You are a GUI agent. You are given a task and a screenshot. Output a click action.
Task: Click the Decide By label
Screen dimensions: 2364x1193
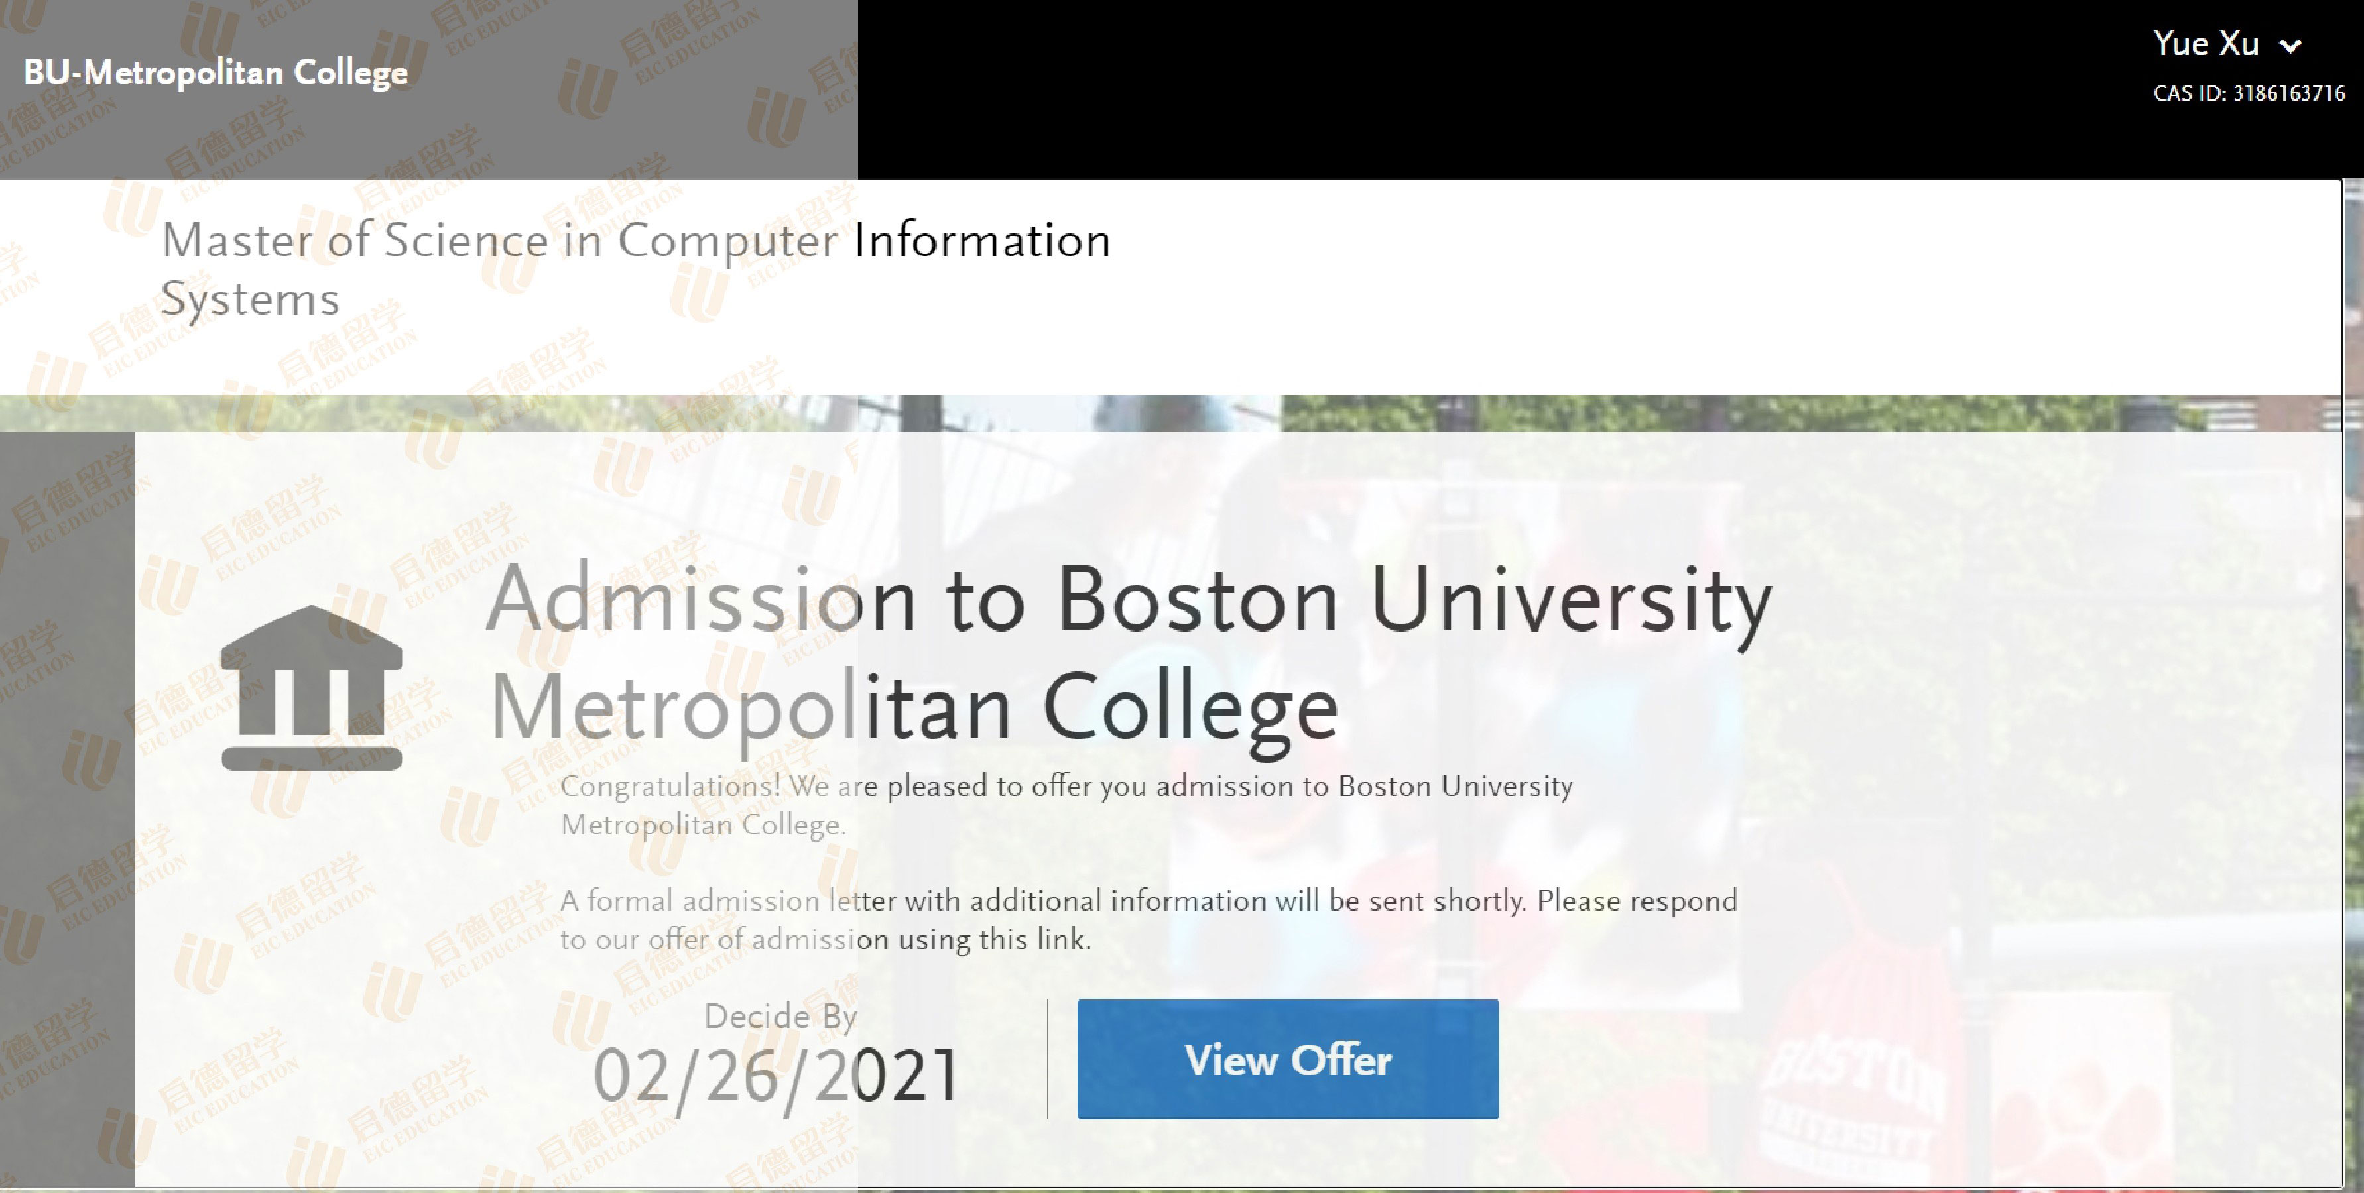pyautogui.click(x=780, y=1016)
